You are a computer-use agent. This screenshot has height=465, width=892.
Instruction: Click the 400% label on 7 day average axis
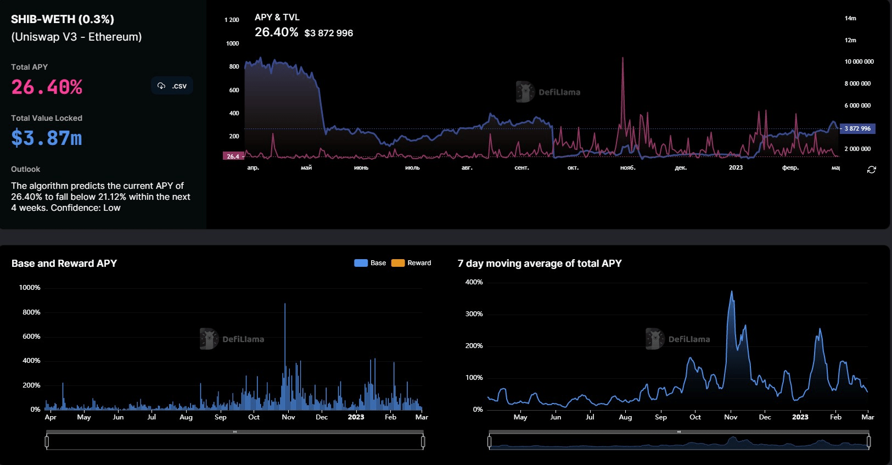(x=474, y=282)
